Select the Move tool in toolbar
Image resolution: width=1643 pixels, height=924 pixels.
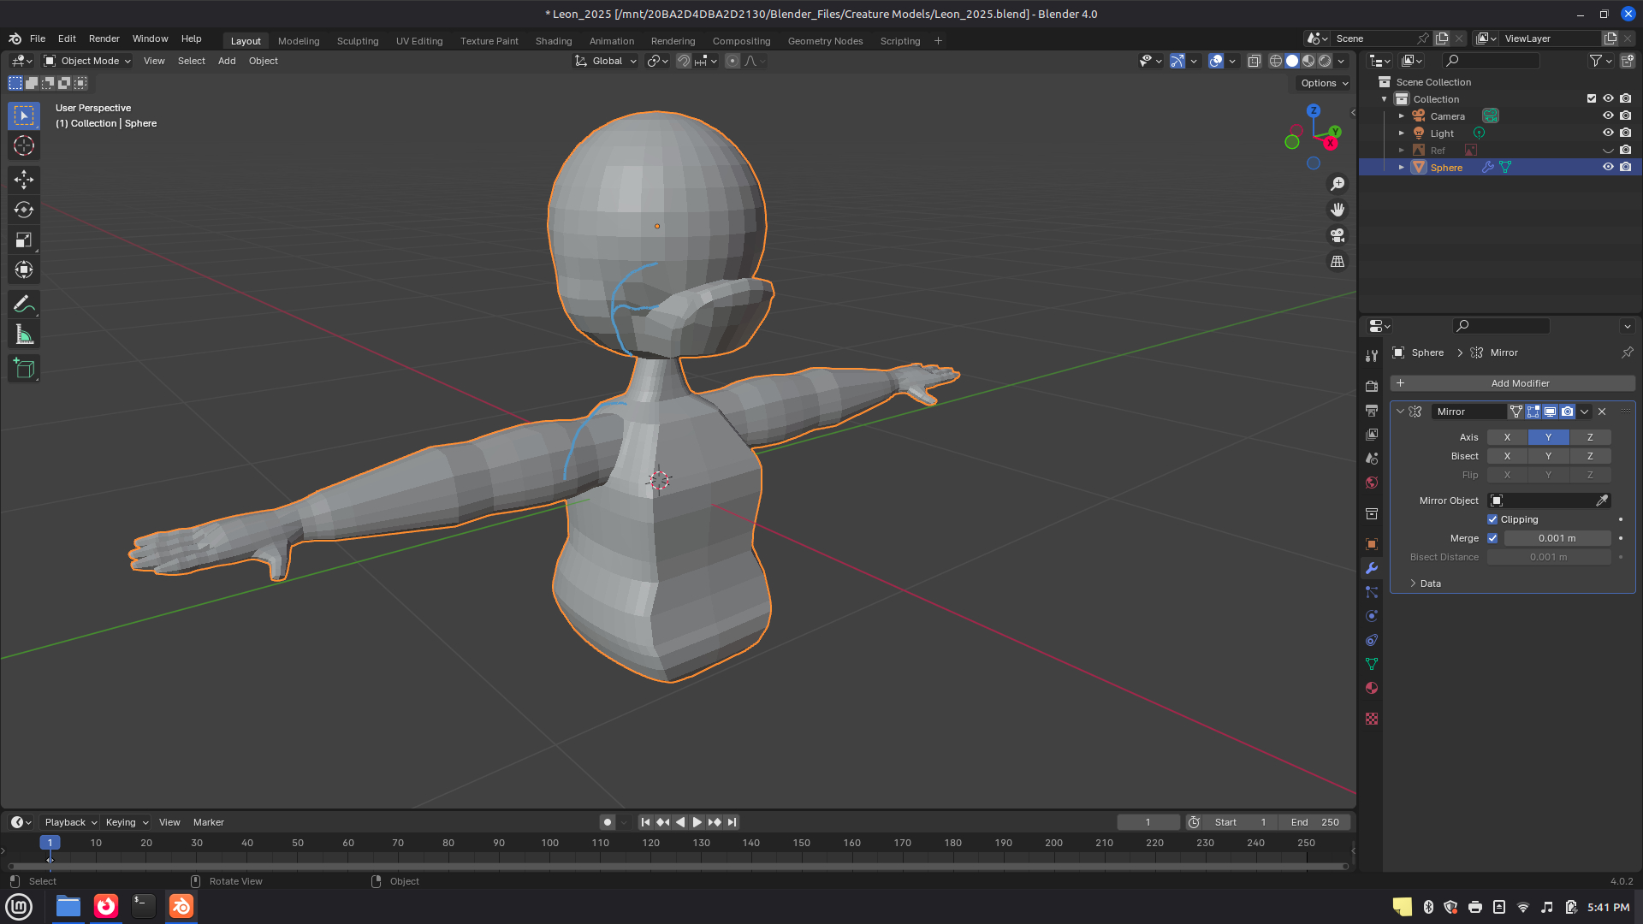(x=24, y=179)
